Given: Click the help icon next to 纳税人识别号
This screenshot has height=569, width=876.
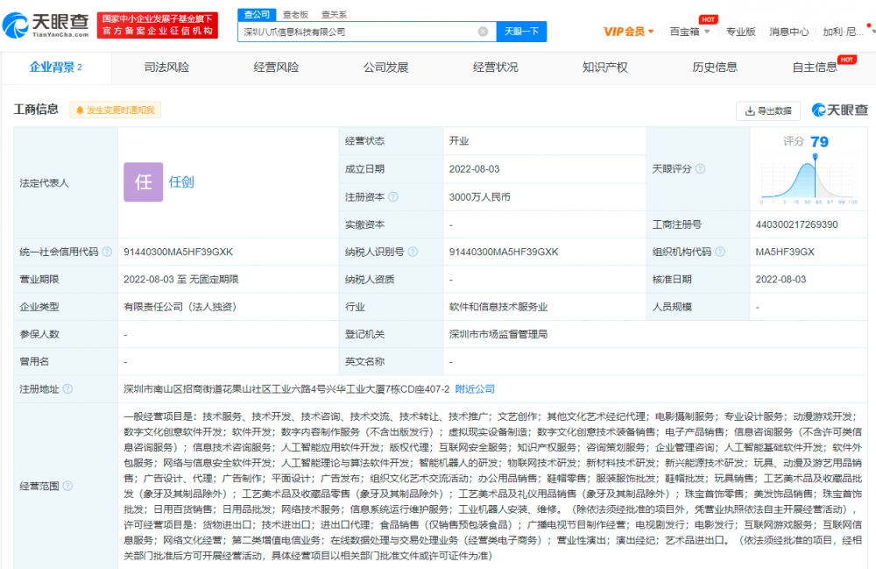Looking at the screenshot, I should pos(413,252).
